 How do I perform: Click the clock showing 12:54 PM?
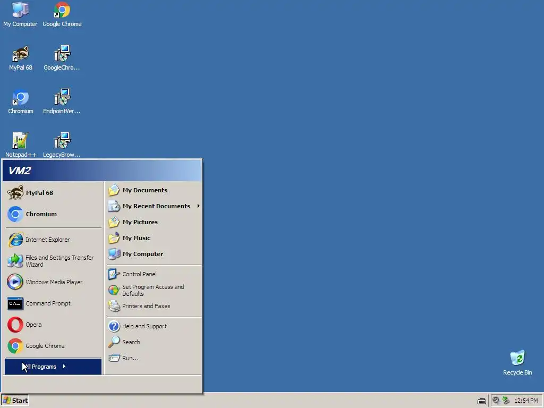coord(526,401)
